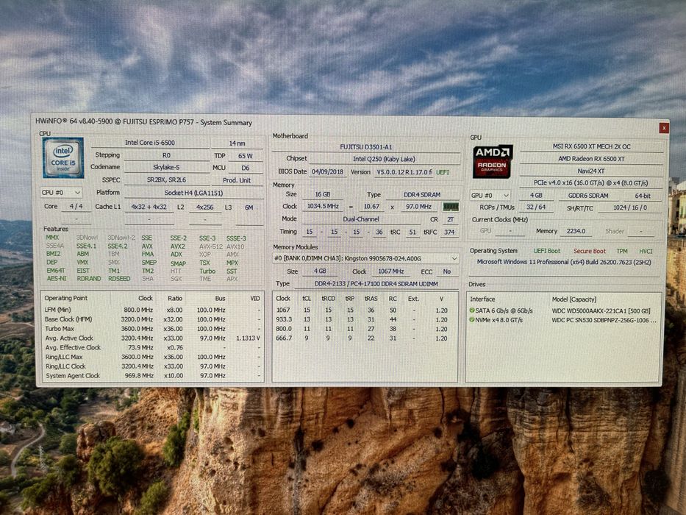Expand the memory module Kingston dropdown

coord(365,258)
